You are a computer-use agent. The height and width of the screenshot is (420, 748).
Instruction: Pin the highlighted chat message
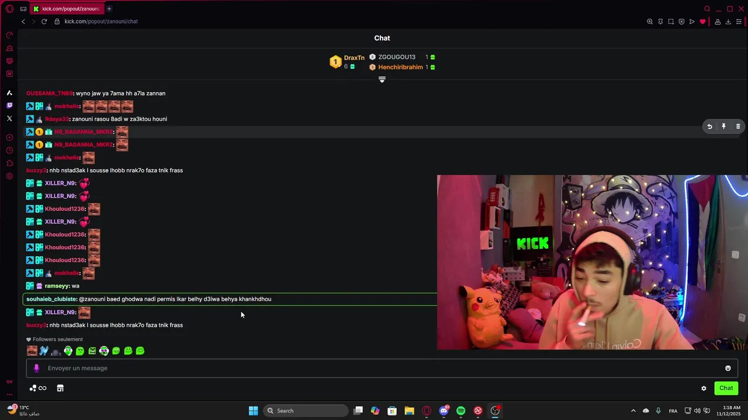[723, 127]
